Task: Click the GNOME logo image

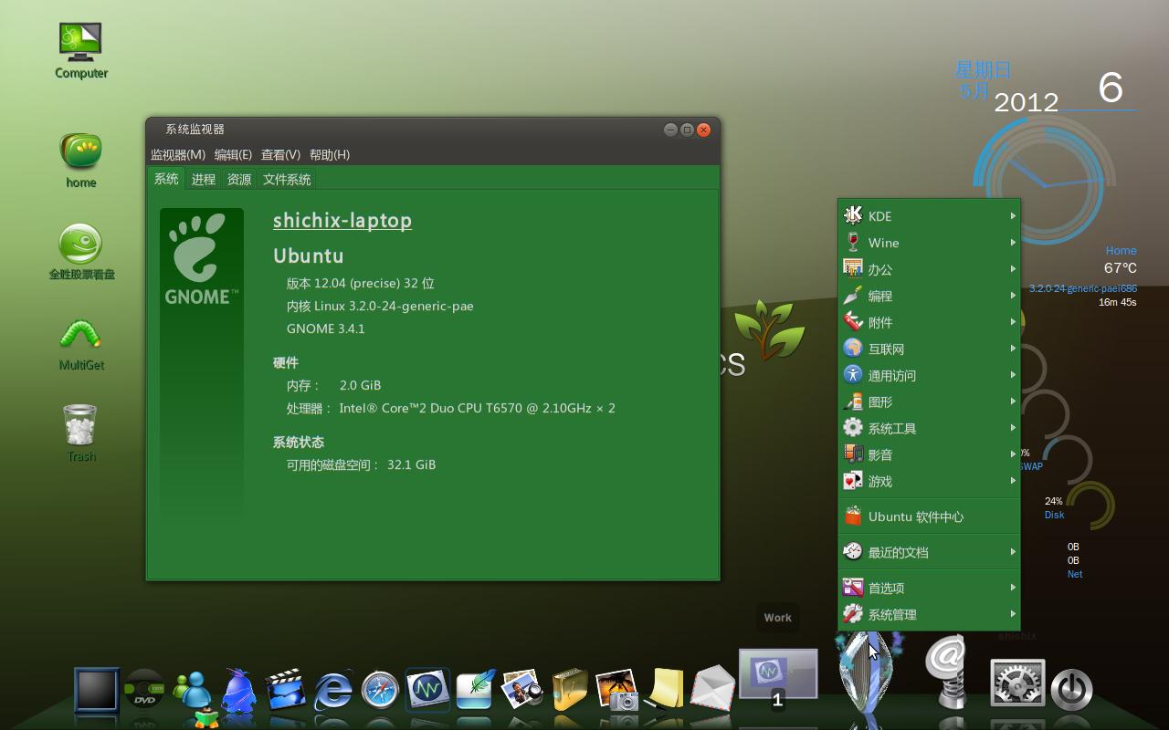Action: coord(202,258)
